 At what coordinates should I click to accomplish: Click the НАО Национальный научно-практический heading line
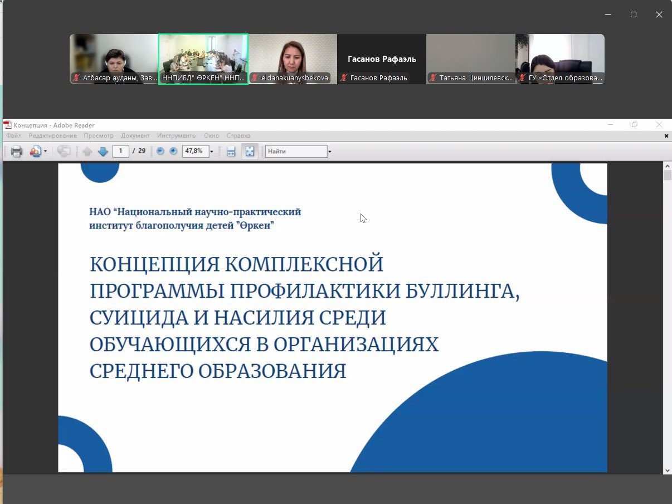pyautogui.click(x=195, y=212)
